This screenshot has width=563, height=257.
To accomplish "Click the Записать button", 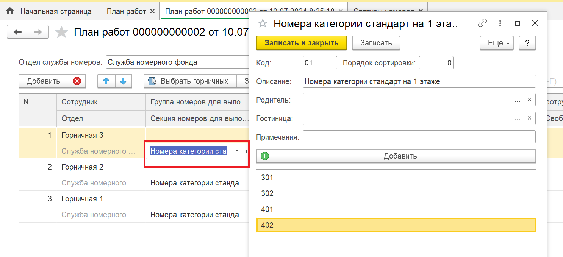I will point(376,43).
